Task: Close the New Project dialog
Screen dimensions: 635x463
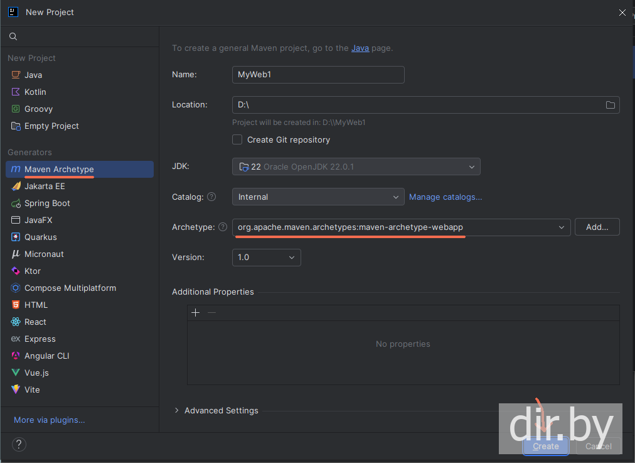Action: (x=622, y=13)
